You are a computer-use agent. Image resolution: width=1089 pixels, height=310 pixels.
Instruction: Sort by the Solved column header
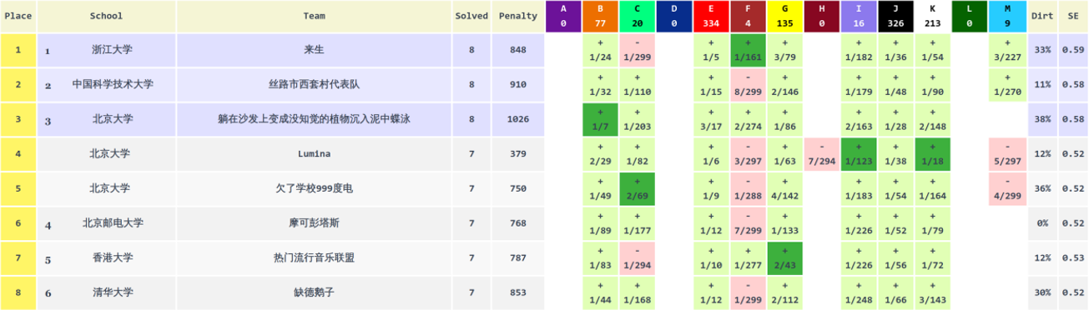pyautogui.click(x=471, y=16)
